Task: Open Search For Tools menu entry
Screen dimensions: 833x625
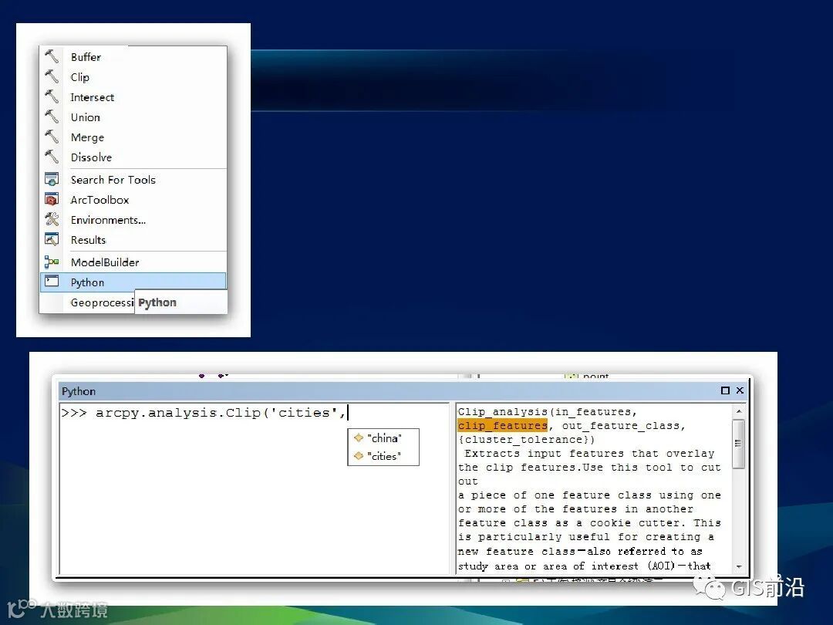Action: click(133, 180)
